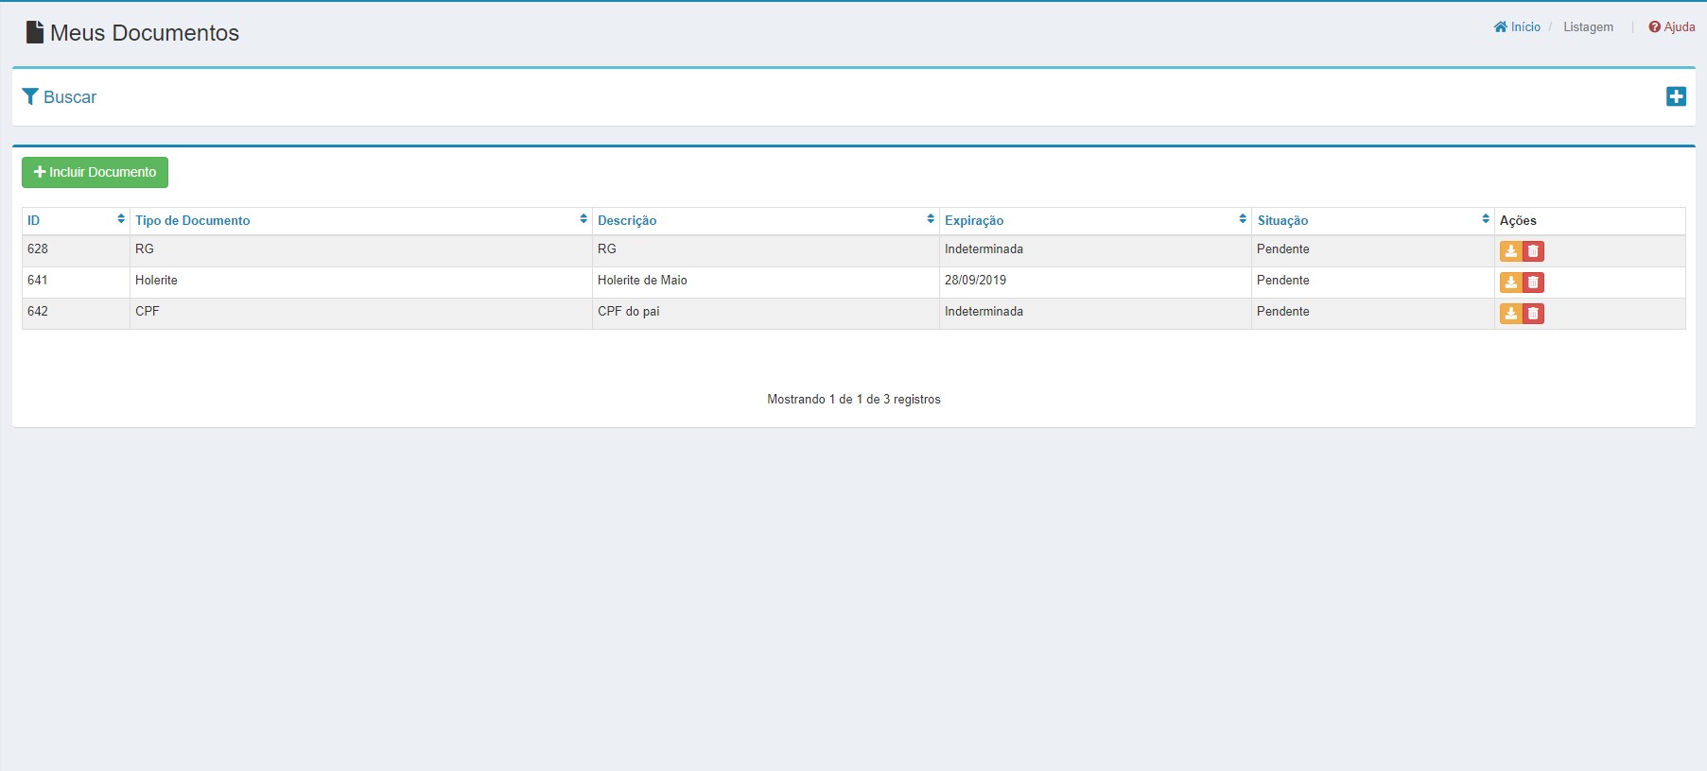
Task: Open the Início home link
Action: coord(1517,26)
